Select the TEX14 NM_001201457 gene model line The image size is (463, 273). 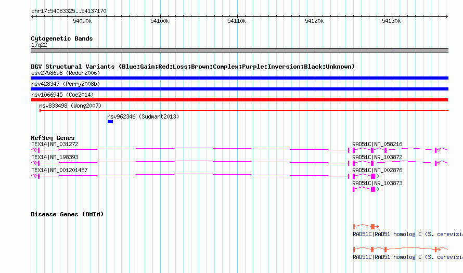[190, 176]
